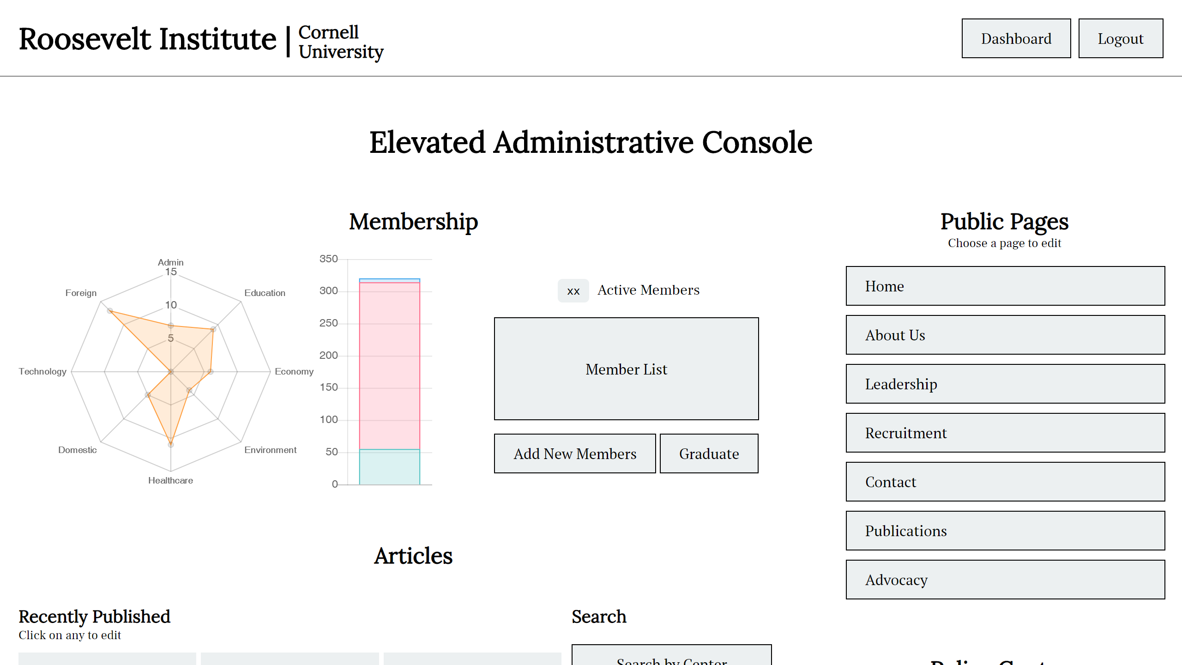The image size is (1182, 665).
Task: Click the Membership section heading
Action: pyautogui.click(x=413, y=222)
